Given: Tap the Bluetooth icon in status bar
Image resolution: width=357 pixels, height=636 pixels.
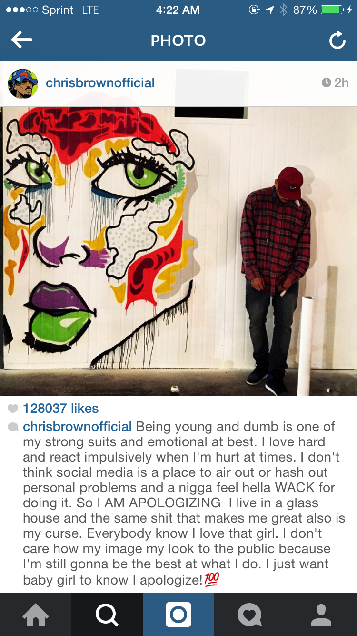Looking at the screenshot, I should click(x=284, y=10).
